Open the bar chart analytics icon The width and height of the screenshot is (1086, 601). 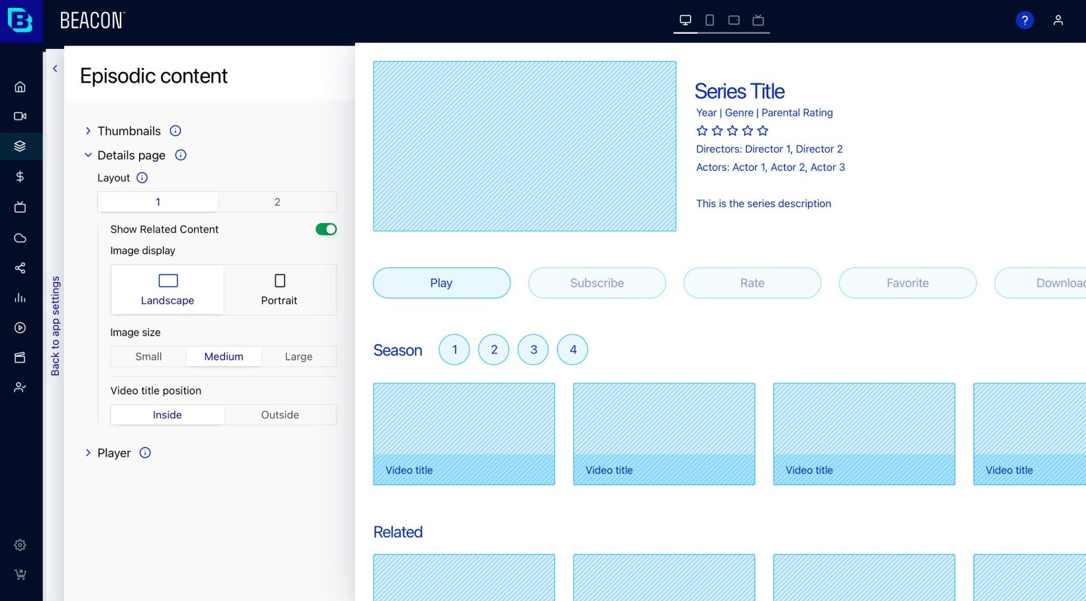20,298
